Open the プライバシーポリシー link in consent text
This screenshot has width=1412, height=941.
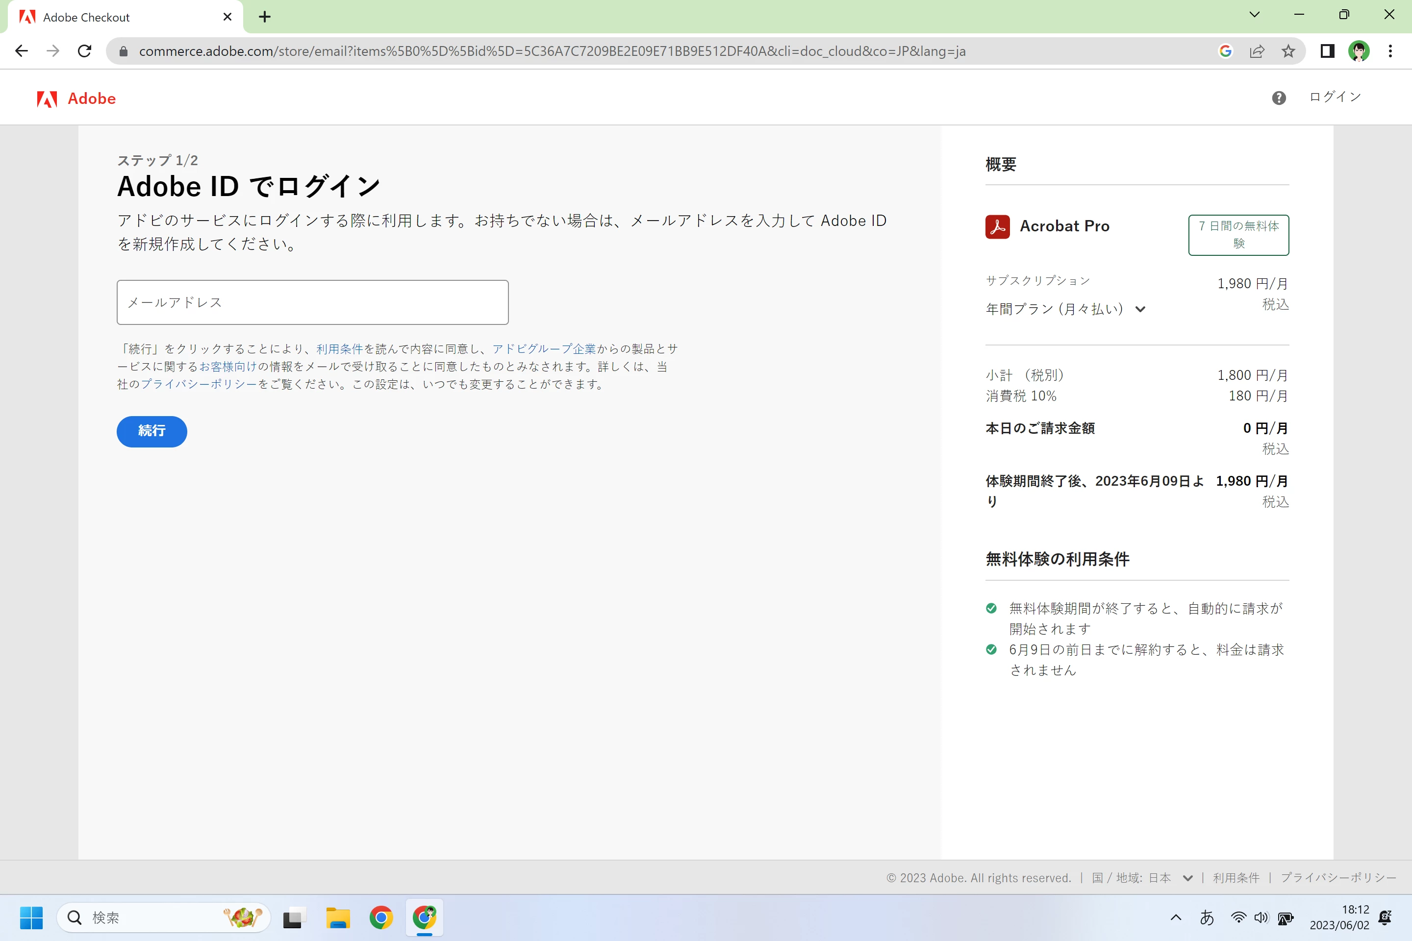[199, 384]
